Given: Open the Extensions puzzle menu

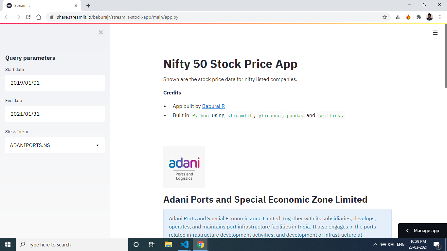Looking at the screenshot, I should [x=419, y=17].
